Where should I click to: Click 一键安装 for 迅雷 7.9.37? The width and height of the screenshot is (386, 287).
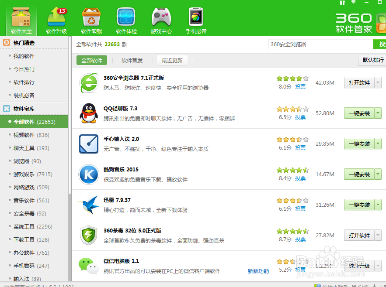pyautogui.click(x=359, y=205)
